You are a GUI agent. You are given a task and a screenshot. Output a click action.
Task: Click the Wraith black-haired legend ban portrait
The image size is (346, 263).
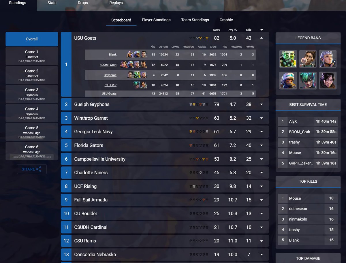(328, 80)
